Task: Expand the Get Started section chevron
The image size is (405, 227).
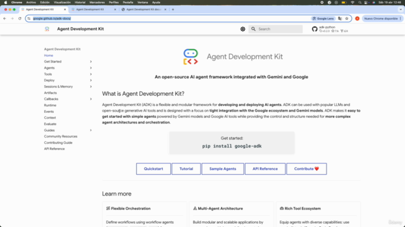Action: pos(90,62)
